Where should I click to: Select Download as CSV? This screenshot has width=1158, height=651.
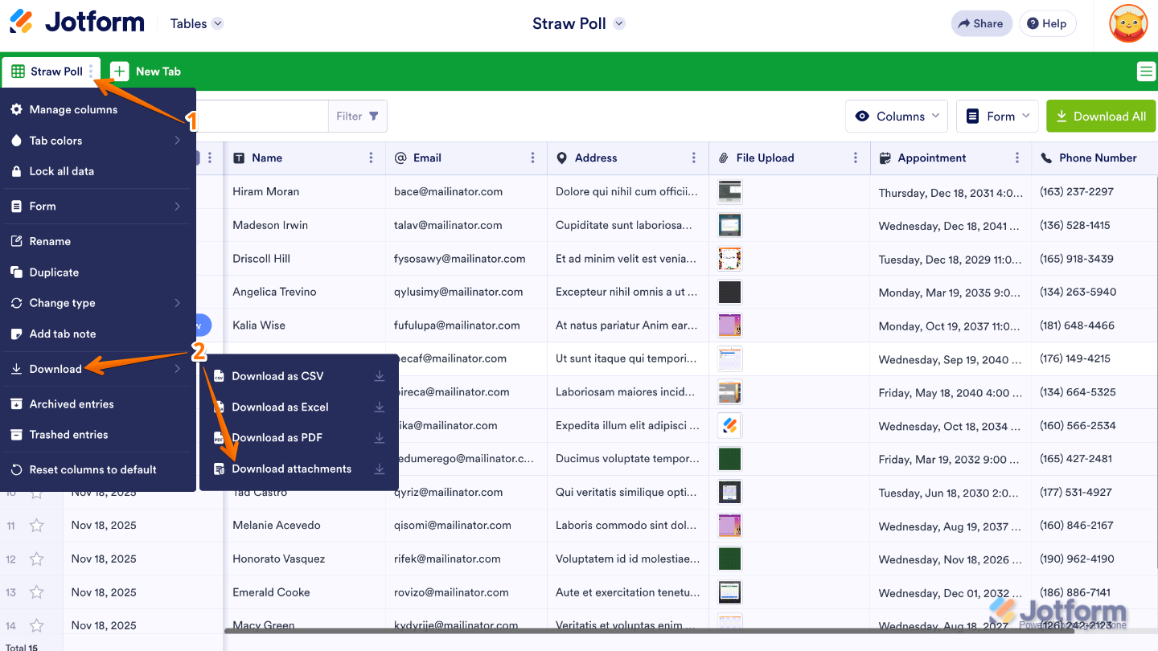click(x=277, y=376)
